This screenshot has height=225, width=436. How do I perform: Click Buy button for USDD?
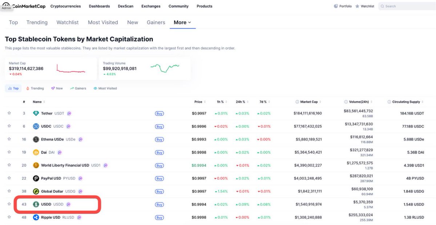click(x=159, y=205)
